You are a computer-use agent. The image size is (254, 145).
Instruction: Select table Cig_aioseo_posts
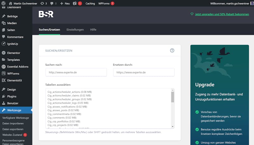point(63,110)
